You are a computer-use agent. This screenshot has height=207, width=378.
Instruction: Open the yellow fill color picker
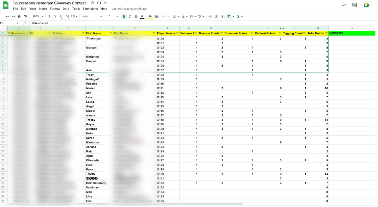[x=150, y=16]
